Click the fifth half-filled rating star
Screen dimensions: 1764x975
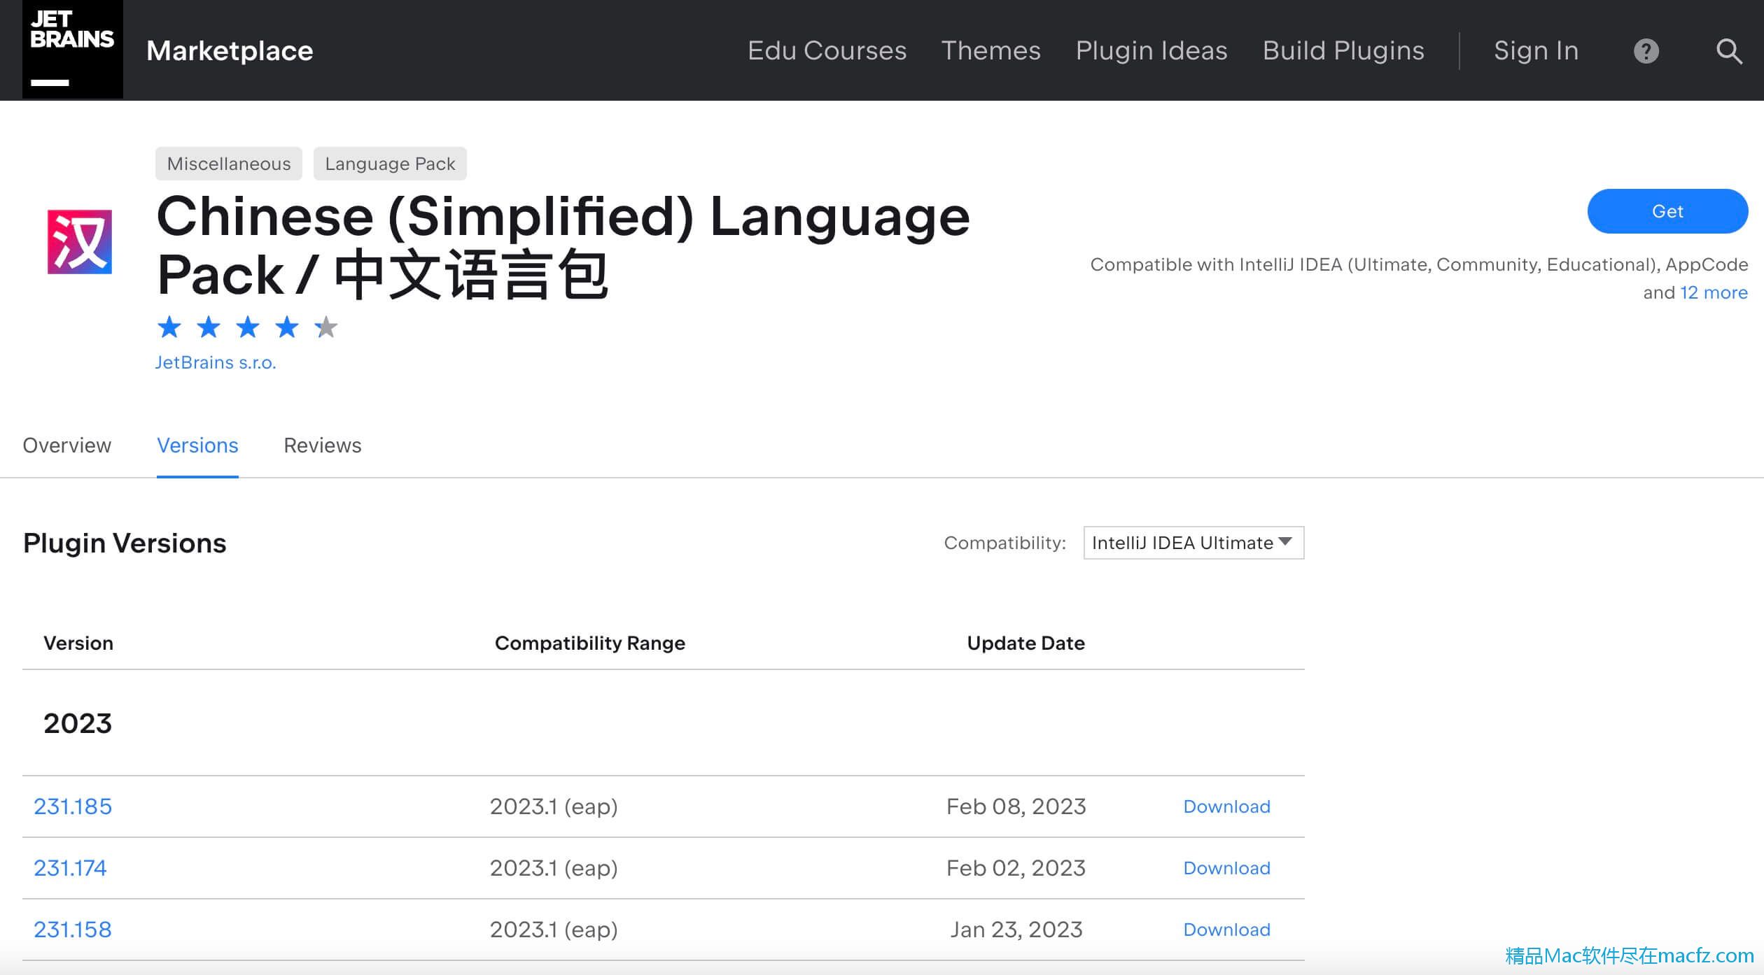pos(326,327)
